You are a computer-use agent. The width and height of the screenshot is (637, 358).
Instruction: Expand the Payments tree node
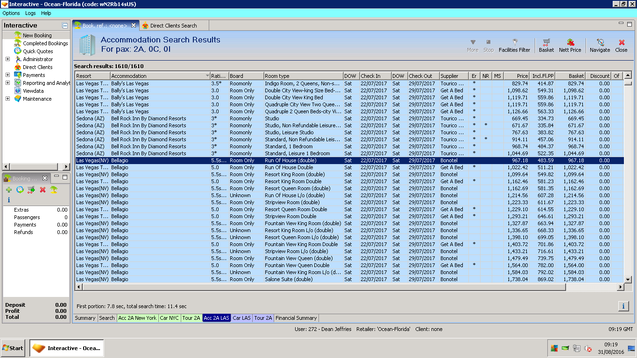[x=7, y=75]
